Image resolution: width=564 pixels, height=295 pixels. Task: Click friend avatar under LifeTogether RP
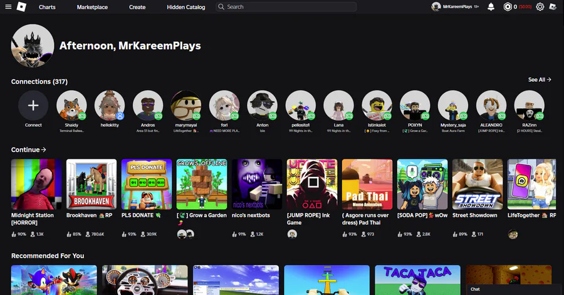pyautogui.click(x=513, y=234)
